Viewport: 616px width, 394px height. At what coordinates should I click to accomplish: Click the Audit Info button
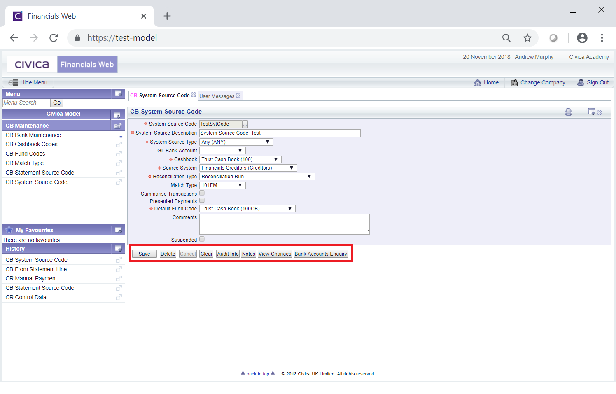click(x=228, y=254)
